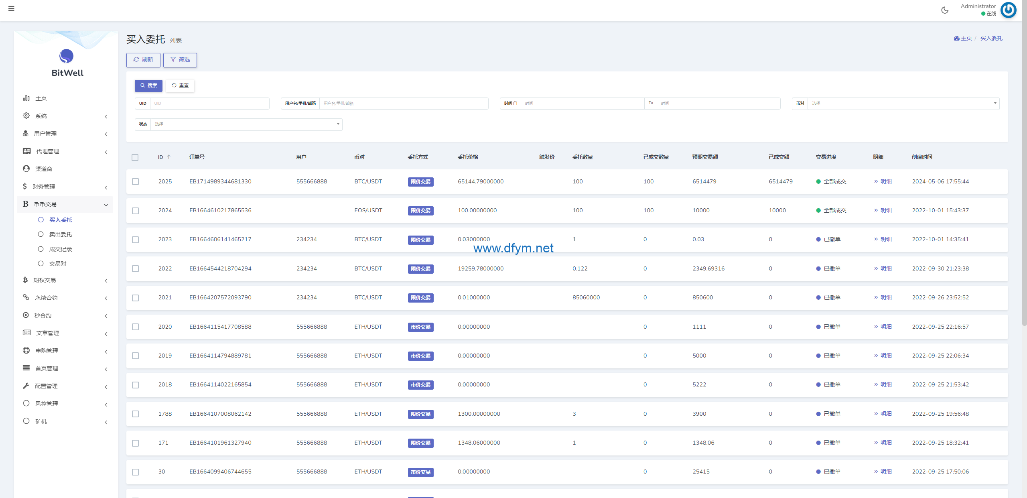Expand the 用户管理 menu chevron

pyautogui.click(x=106, y=134)
